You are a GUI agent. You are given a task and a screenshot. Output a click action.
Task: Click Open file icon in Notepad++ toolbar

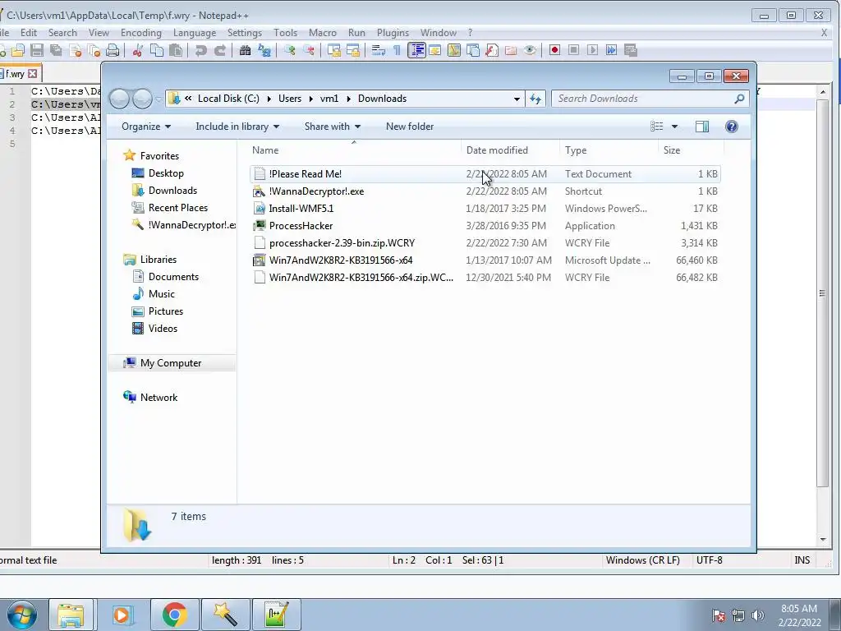click(18, 50)
